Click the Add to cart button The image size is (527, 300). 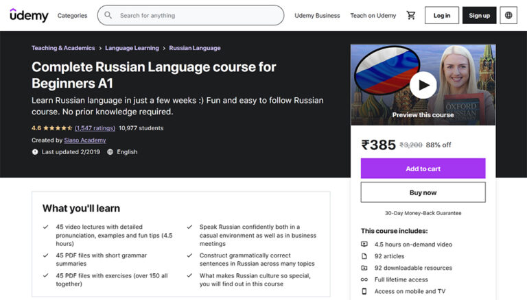423,168
